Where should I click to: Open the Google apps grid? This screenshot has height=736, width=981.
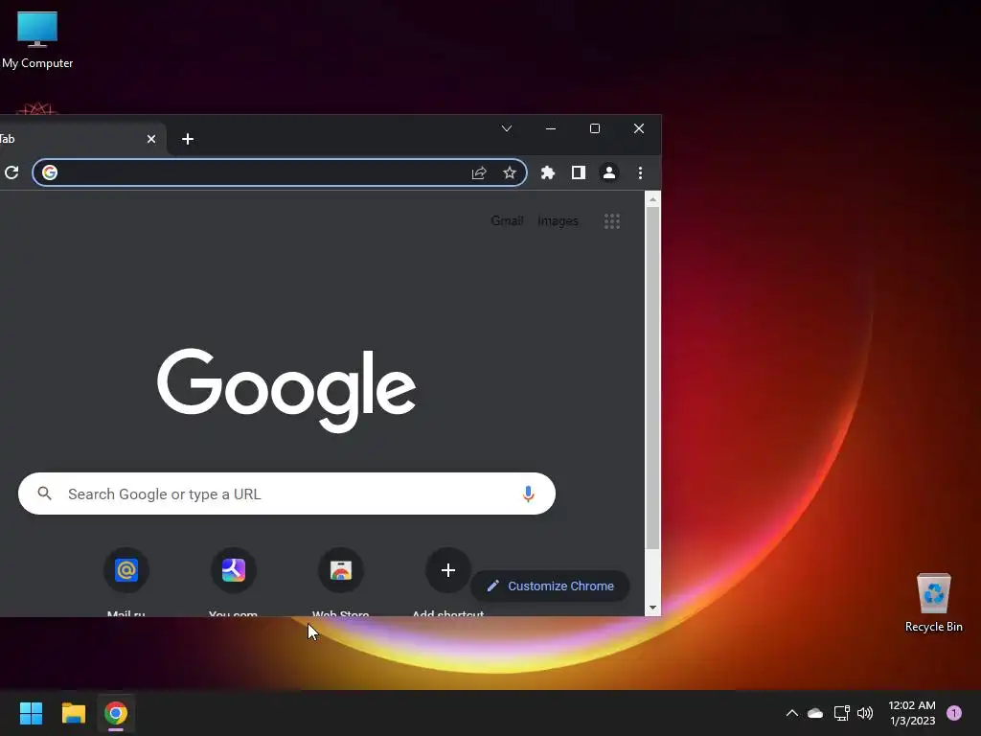pos(612,221)
